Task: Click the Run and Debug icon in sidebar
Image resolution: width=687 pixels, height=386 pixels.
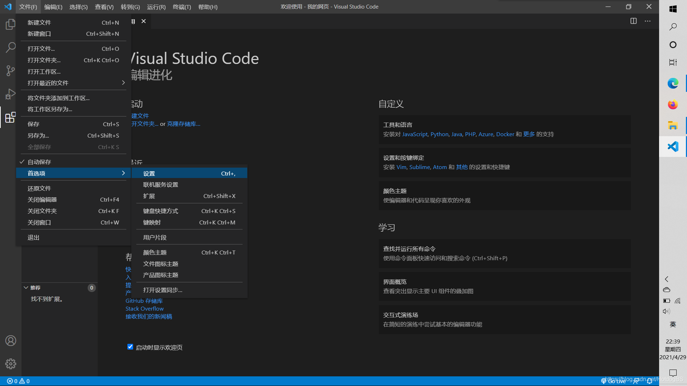Action: pyautogui.click(x=10, y=94)
